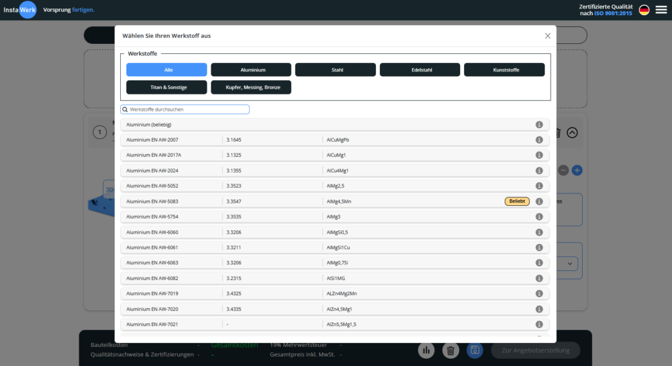Click the German flag language icon
672x366 pixels.
pos(644,10)
